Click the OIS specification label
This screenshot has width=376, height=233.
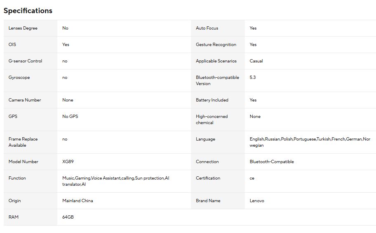12,44
